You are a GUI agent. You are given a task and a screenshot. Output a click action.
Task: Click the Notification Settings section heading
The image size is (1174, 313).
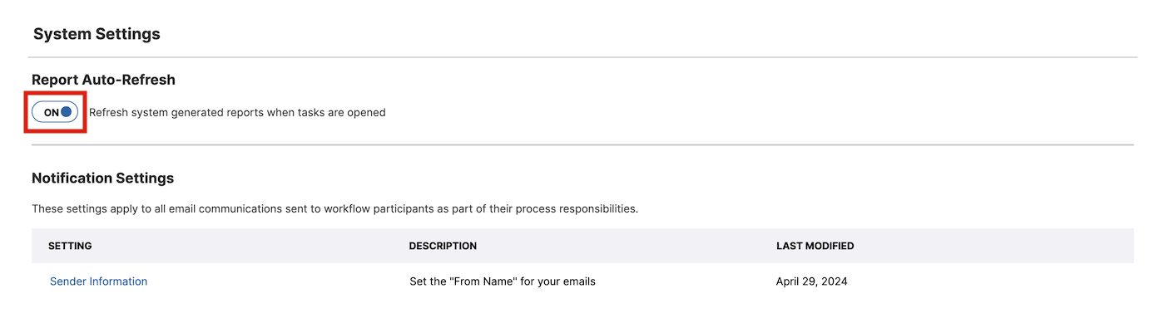(x=102, y=178)
